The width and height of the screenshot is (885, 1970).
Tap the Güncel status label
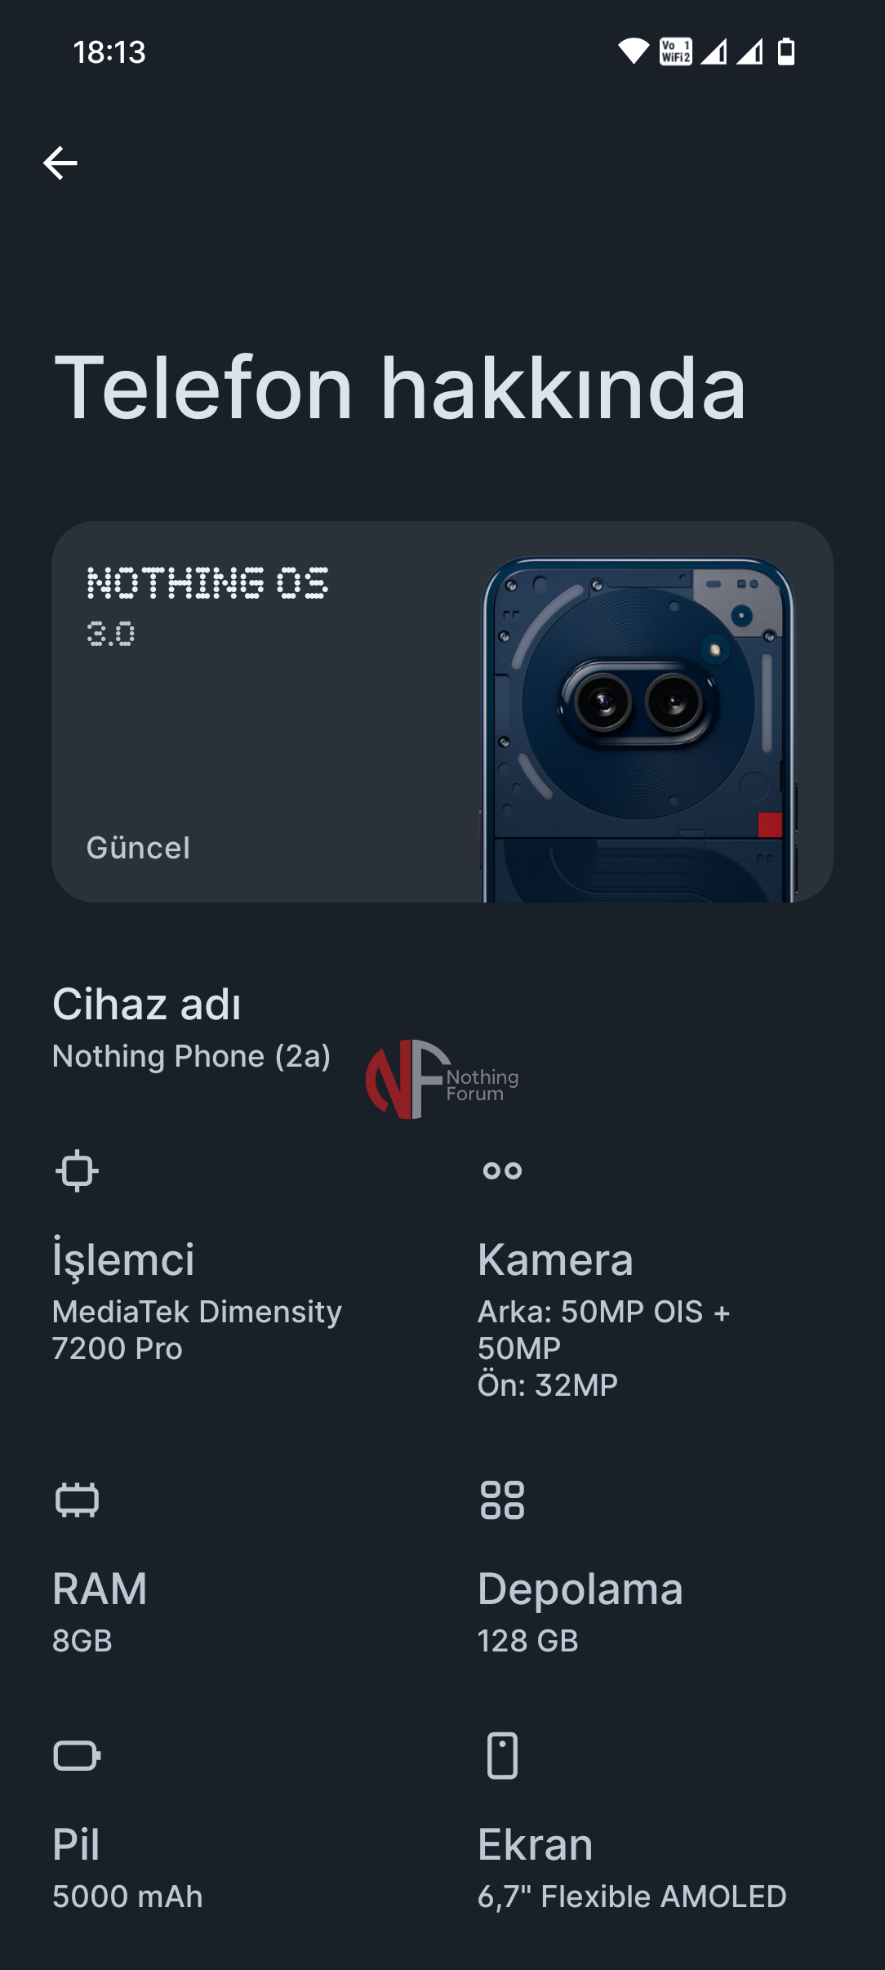138,848
